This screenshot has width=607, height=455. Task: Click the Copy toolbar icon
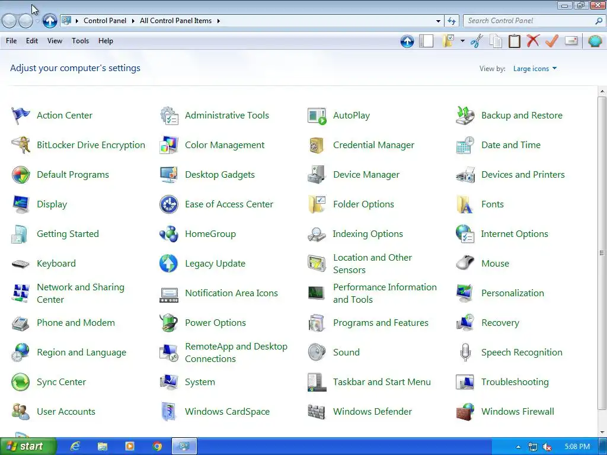(x=496, y=41)
